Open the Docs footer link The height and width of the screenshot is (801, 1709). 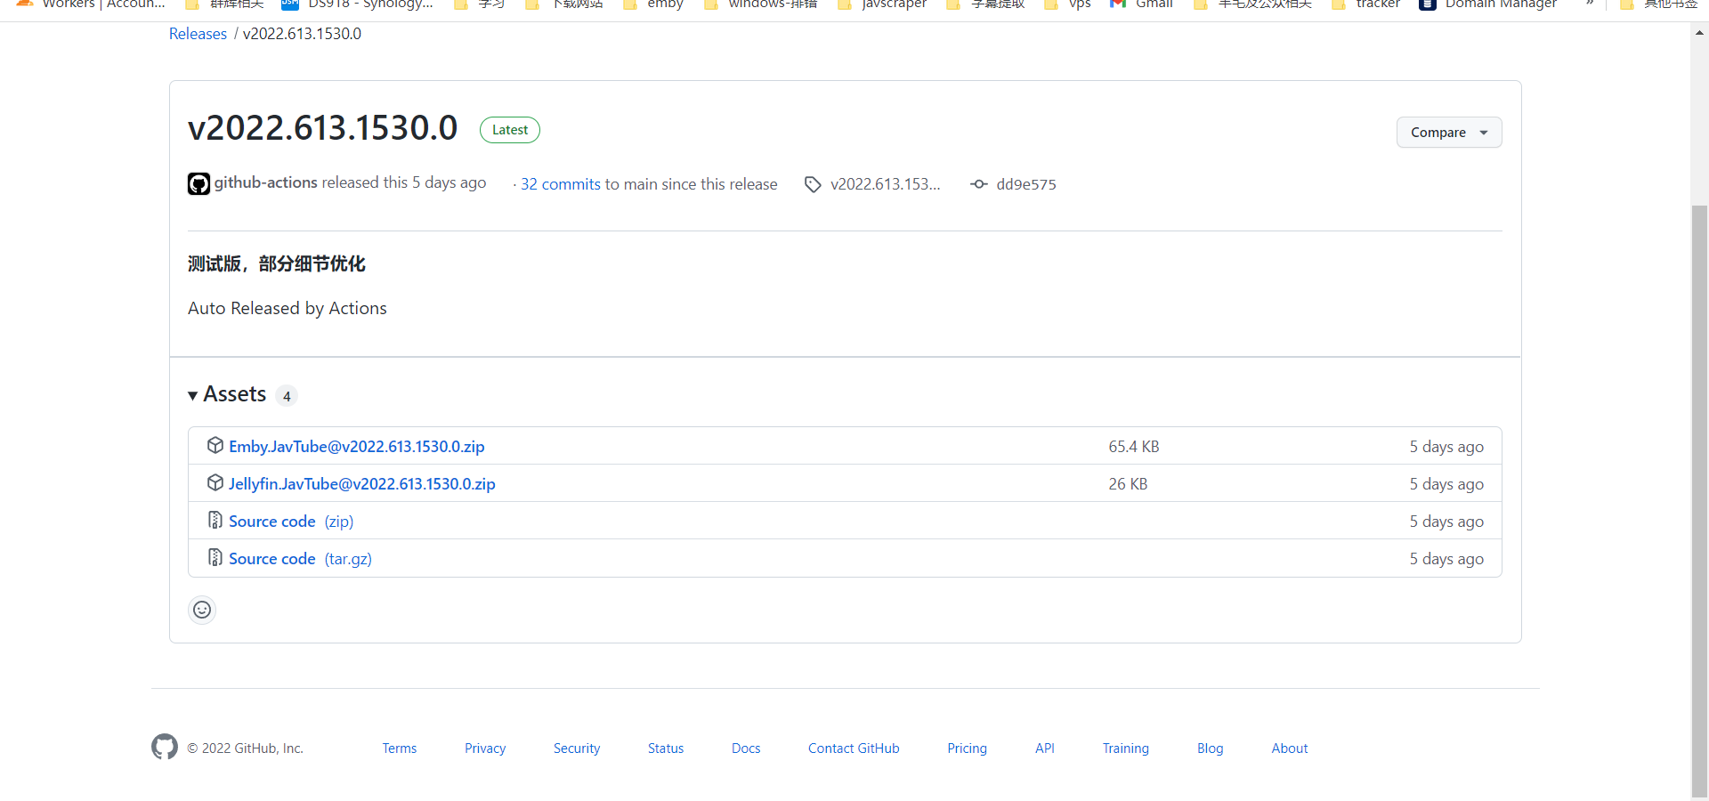pos(746,748)
